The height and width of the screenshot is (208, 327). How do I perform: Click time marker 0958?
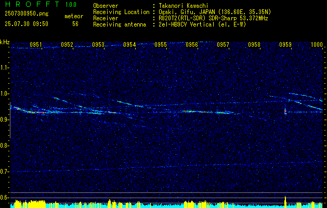[254, 44]
